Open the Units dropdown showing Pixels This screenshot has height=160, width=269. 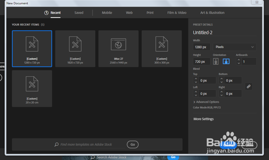pyautogui.click(x=235, y=47)
